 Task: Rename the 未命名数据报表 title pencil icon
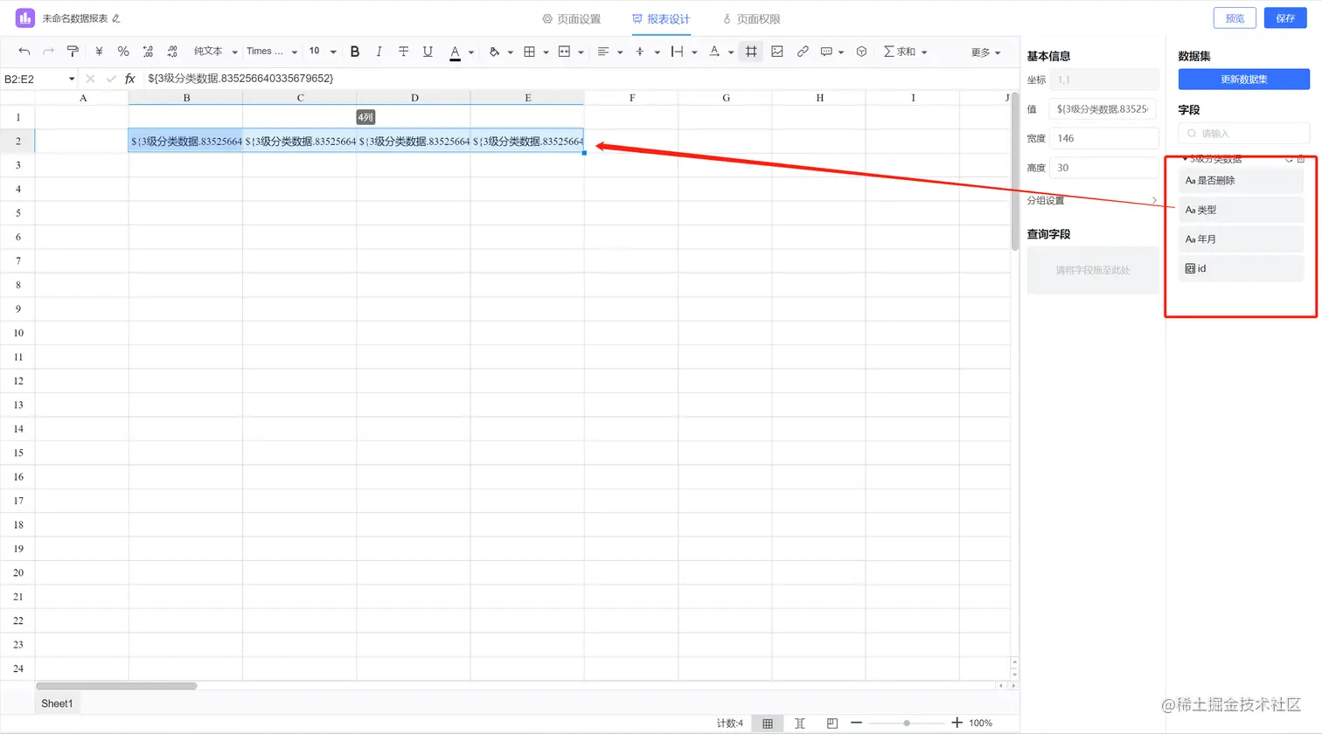(116, 18)
